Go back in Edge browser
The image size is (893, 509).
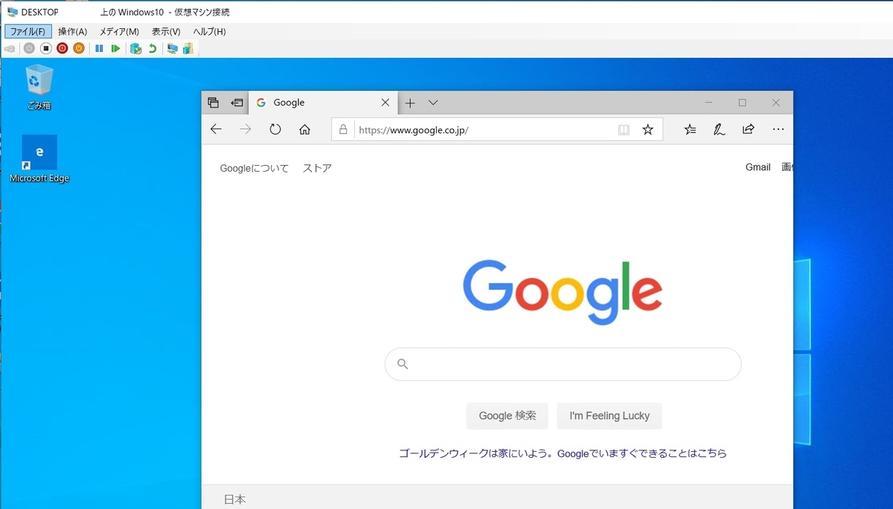[216, 129]
